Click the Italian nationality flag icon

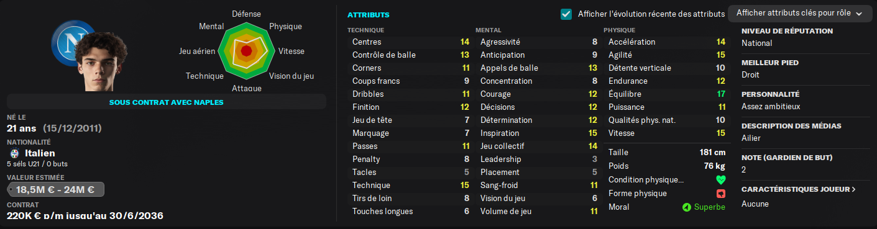coord(15,153)
